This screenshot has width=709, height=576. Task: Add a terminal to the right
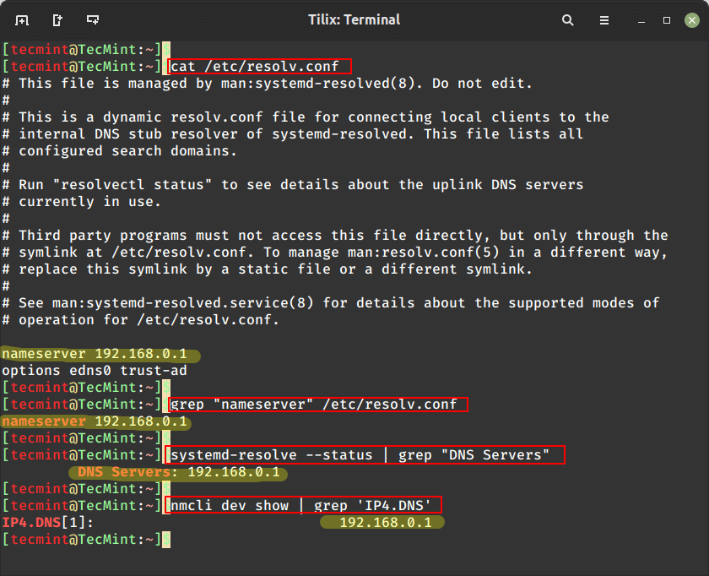57,19
